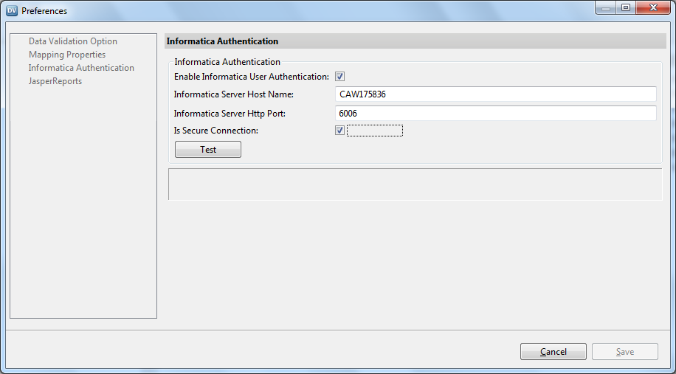Image resolution: width=676 pixels, height=374 pixels.
Task: Click the Test connection button
Action: 208,150
